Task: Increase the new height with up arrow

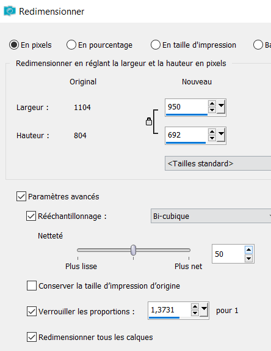Action: tap(212, 131)
